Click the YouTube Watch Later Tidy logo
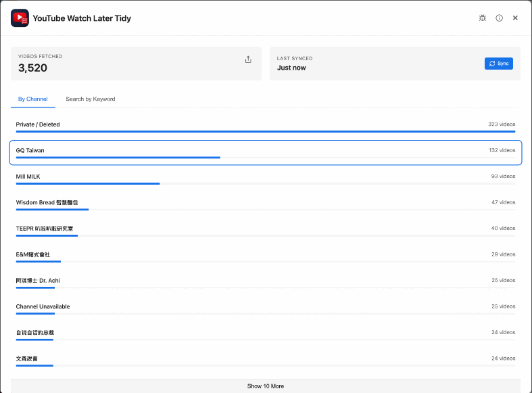The width and height of the screenshot is (532, 393). 20,18
